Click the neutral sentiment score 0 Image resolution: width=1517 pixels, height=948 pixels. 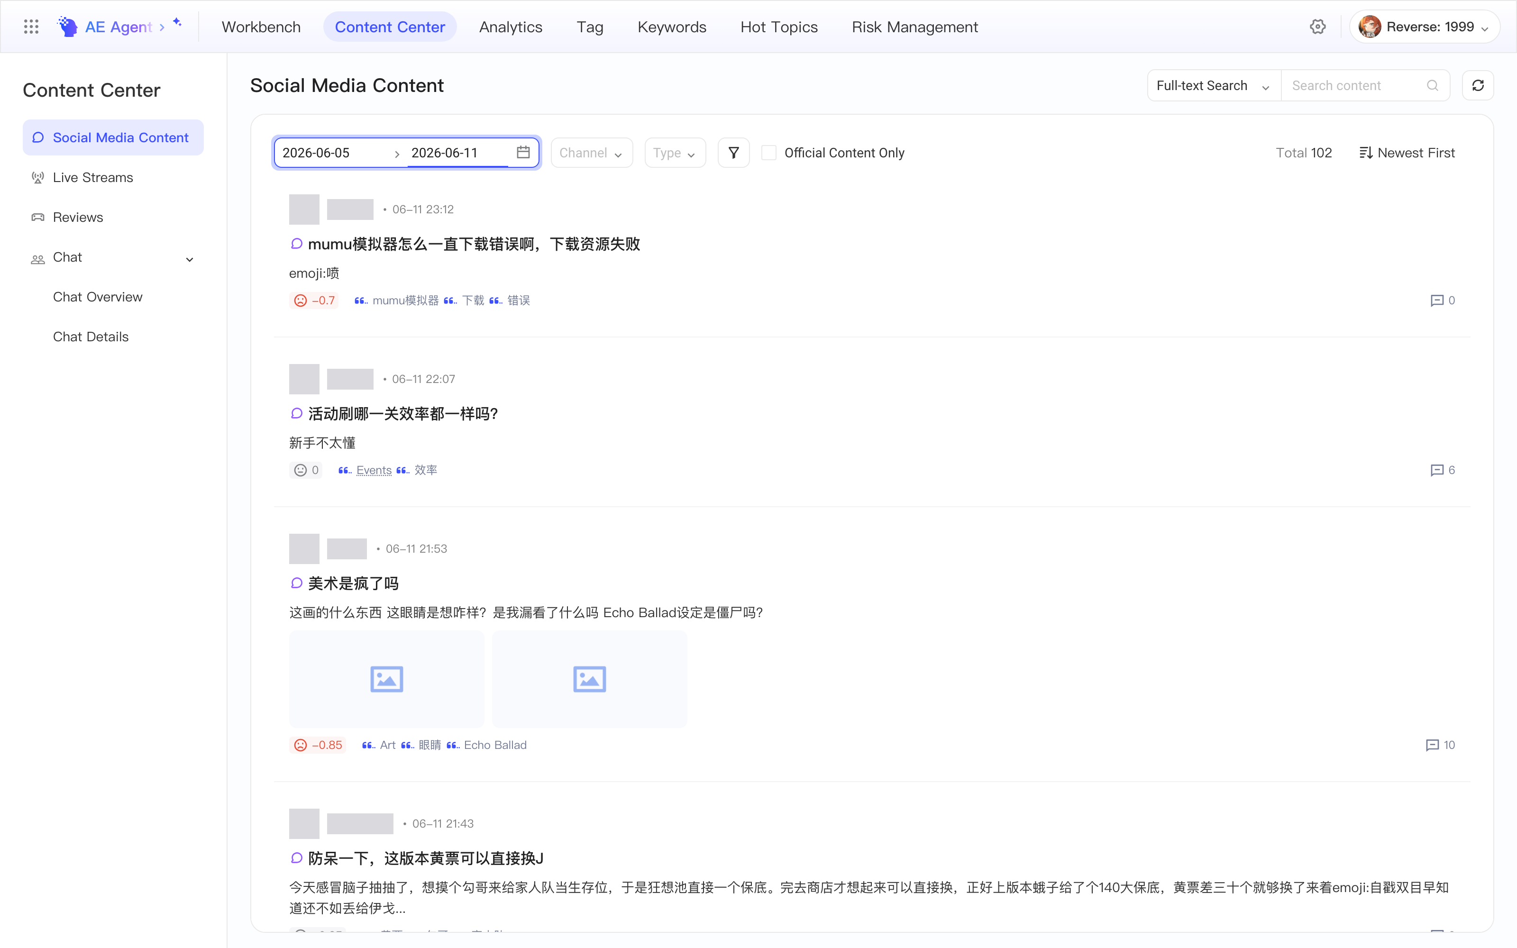[x=307, y=470]
